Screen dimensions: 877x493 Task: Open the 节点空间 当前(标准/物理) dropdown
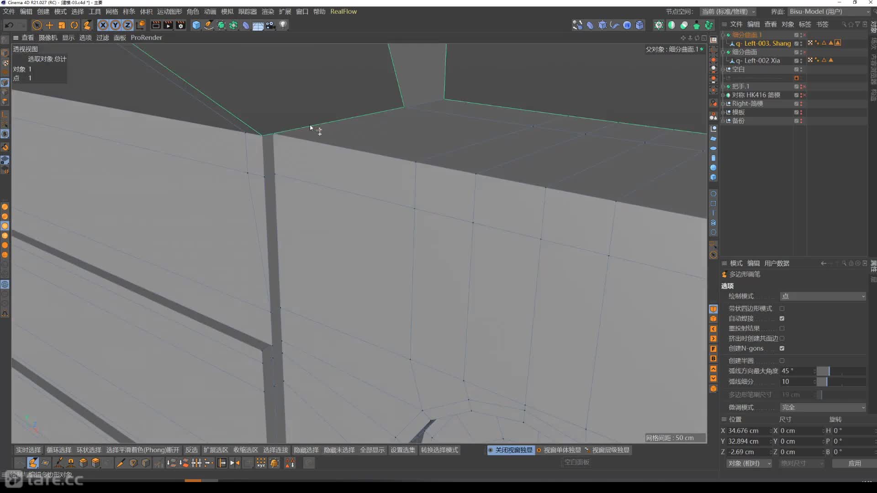[728, 11]
